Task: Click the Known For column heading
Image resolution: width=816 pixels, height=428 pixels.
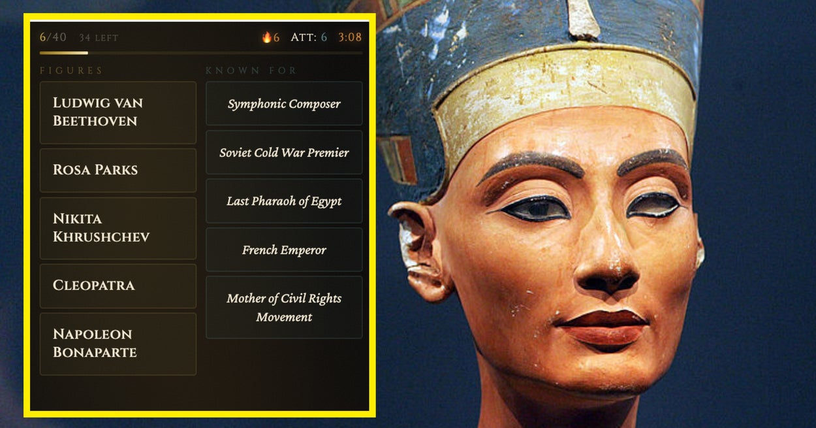Action: pyautogui.click(x=251, y=71)
